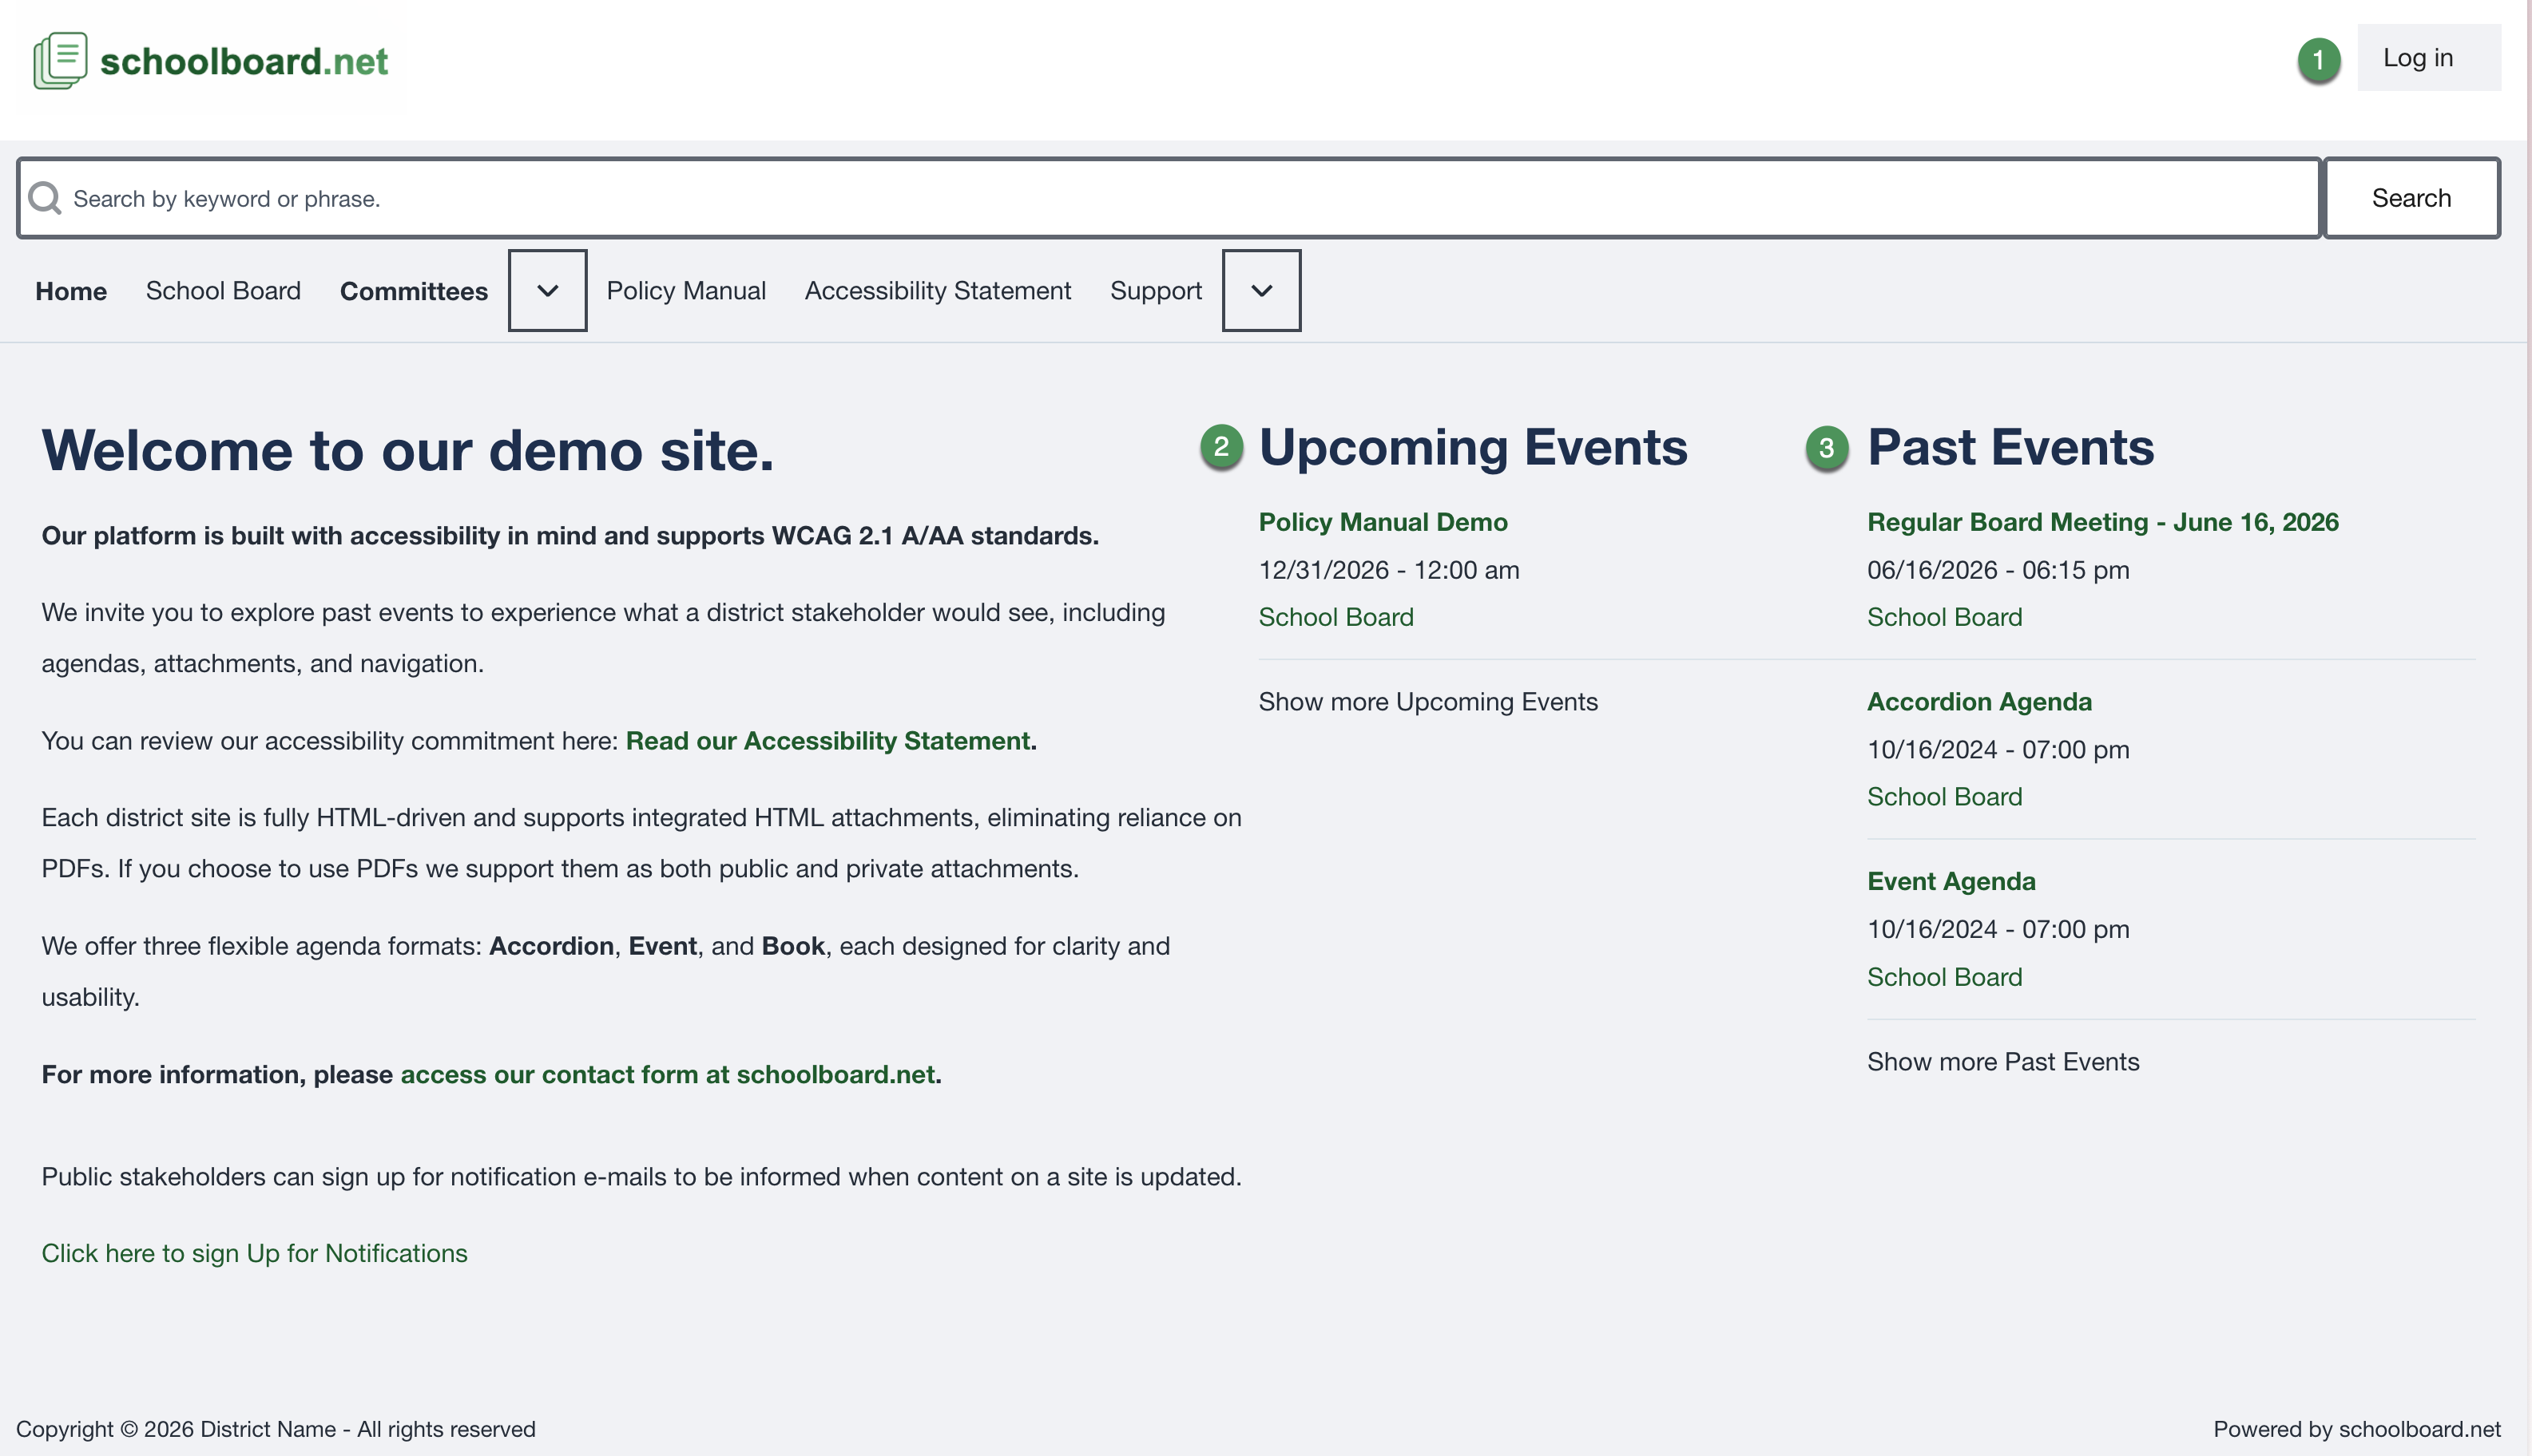Click date text 06/16/2026 - 06:15 pm
The height and width of the screenshot is (1456, 2532).
click(x=1998, y=570)
